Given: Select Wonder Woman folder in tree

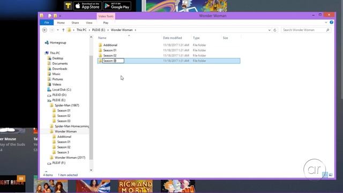Looking at the screenshot, I should coord(65,131).
